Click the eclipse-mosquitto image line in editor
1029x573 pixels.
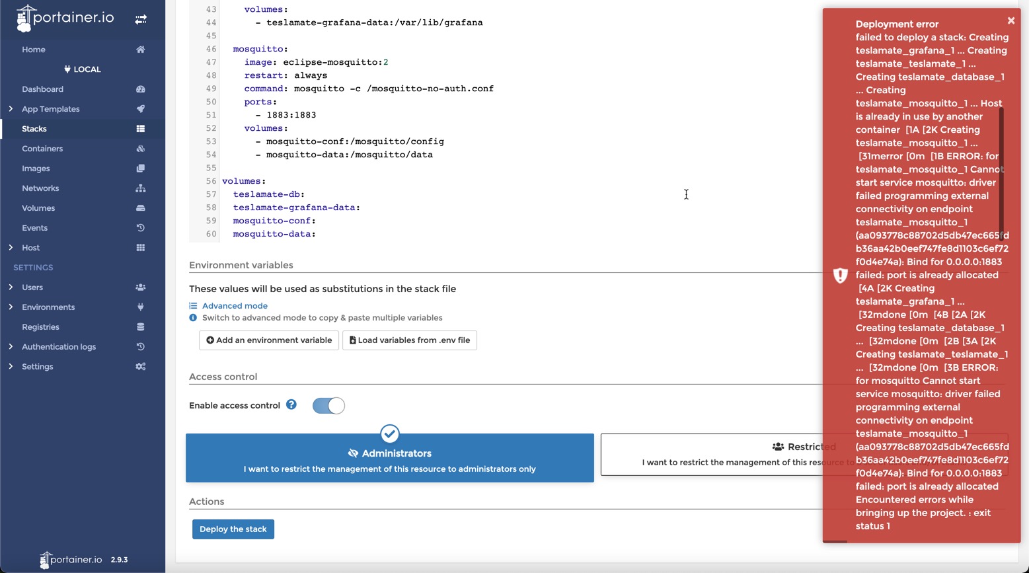click(x=317, y=62)
